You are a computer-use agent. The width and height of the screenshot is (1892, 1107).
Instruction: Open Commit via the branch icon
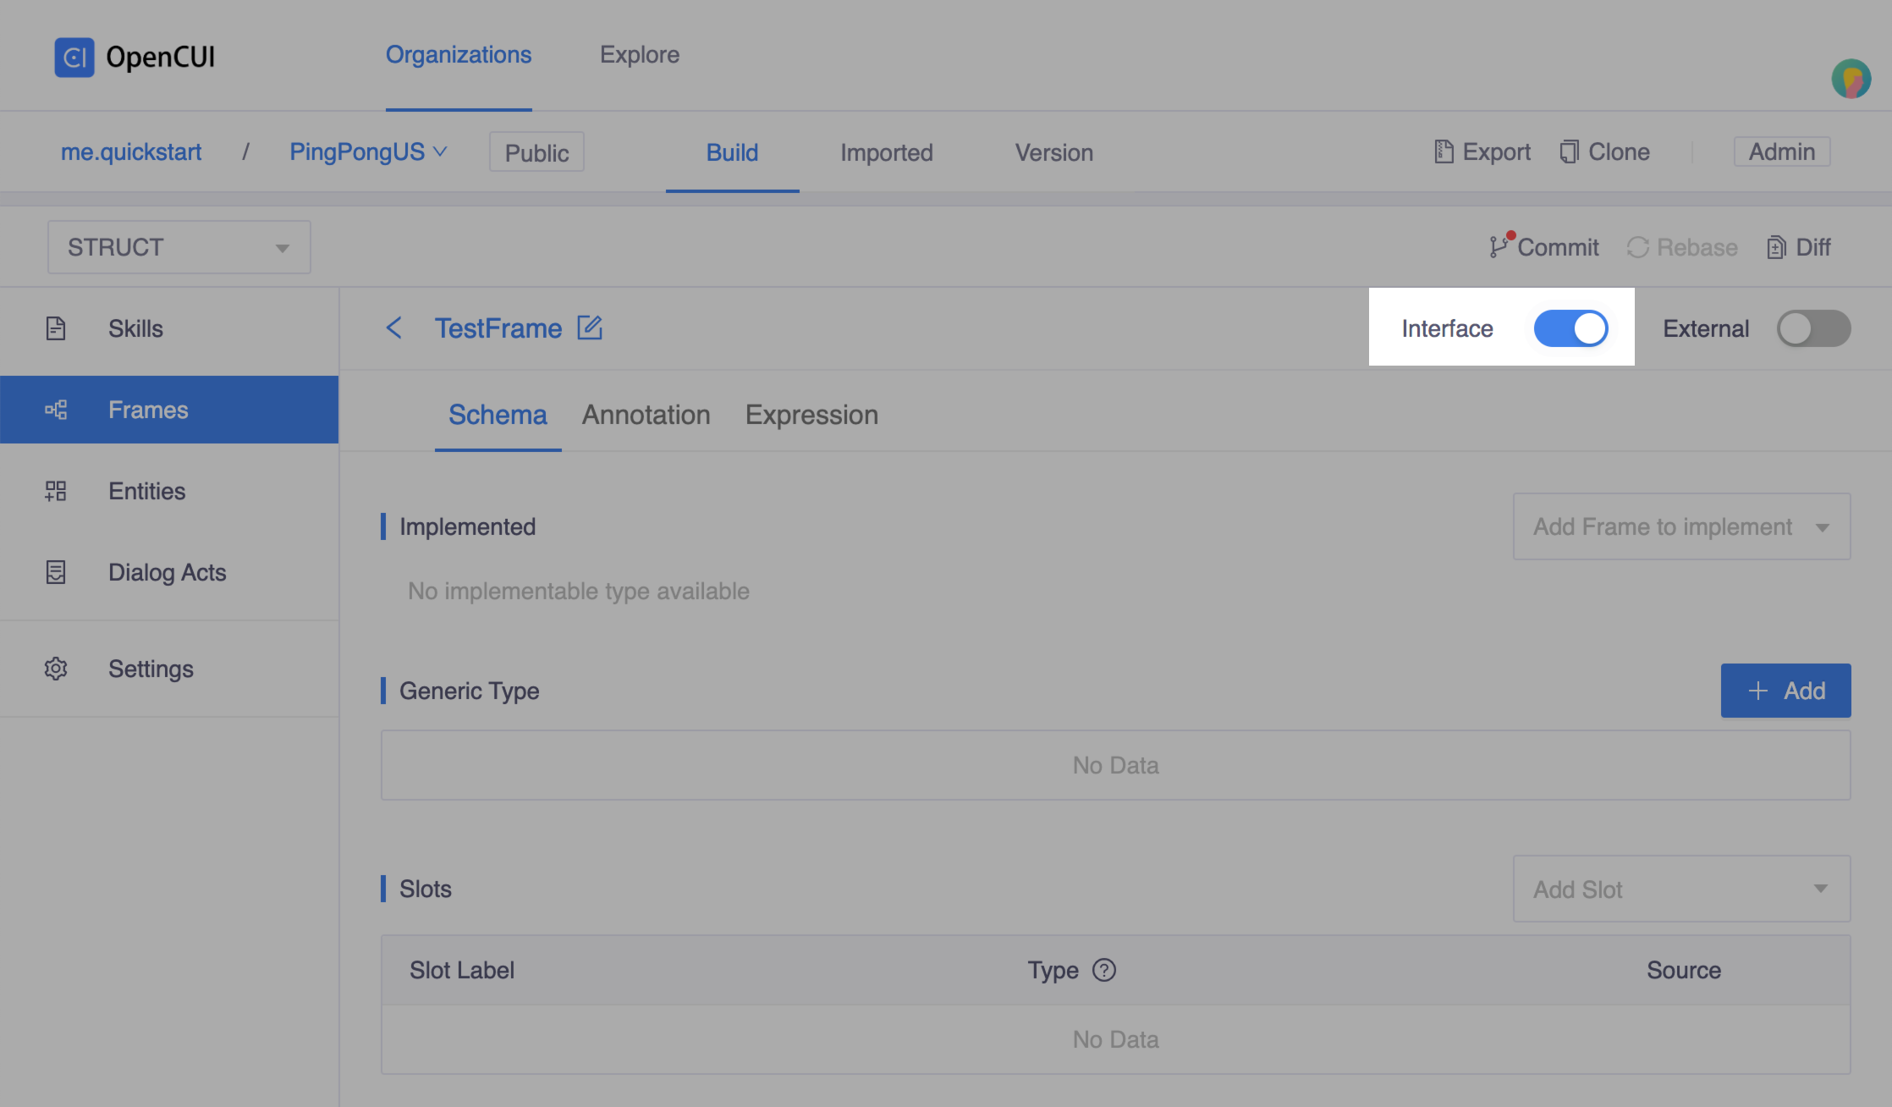[1499, 246]
